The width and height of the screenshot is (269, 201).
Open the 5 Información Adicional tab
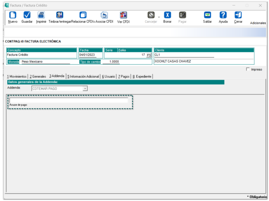(x=83, y=76)
